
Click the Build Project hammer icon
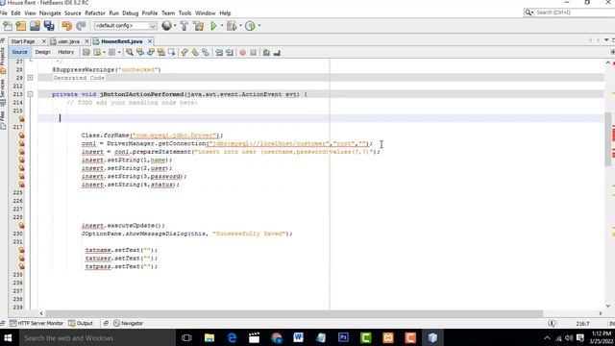click(184, 26)
